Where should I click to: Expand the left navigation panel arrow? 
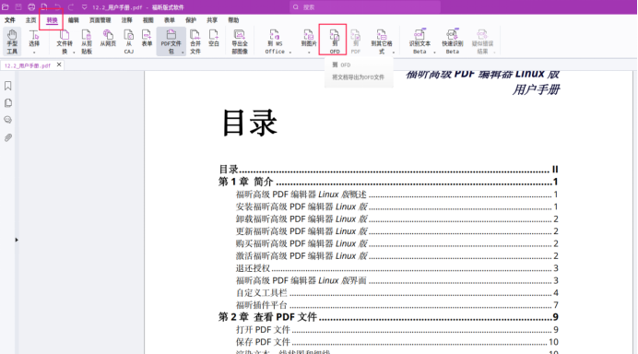(17, 240)
